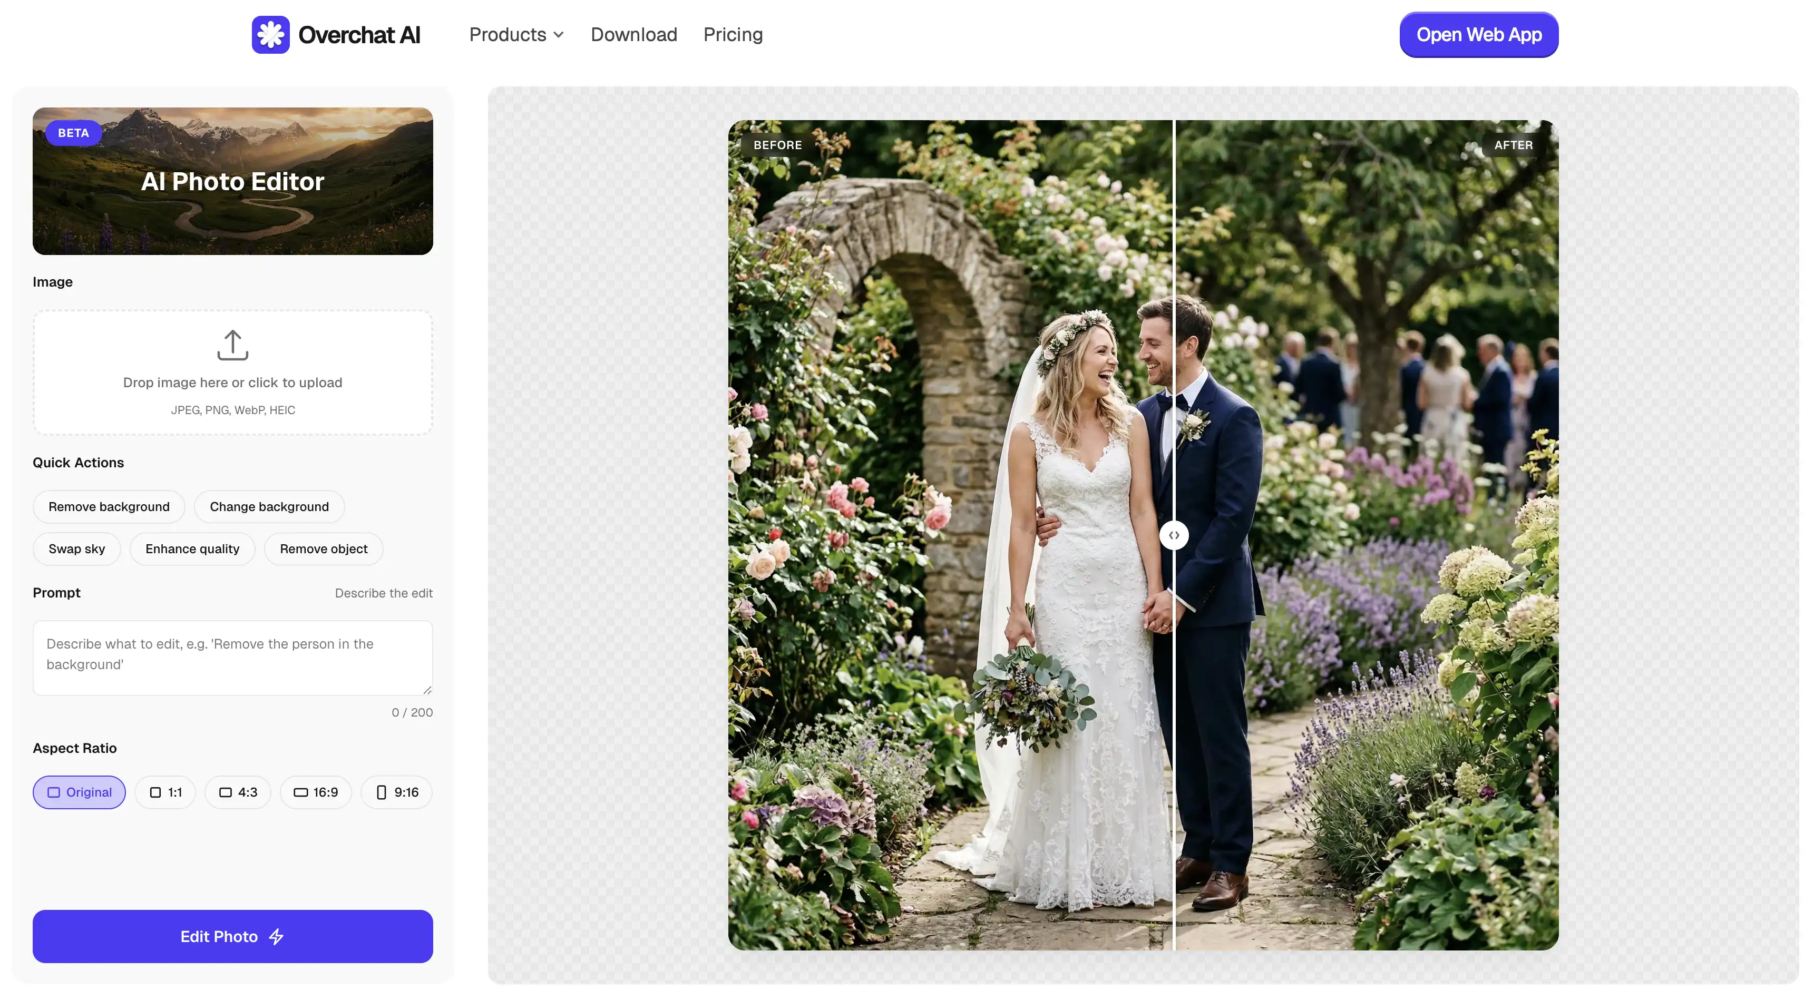Screen dimensions: 1814x1000
Task: Select the Original aspect ratio option
Action: pyautogui.click(x=79, y=791)
